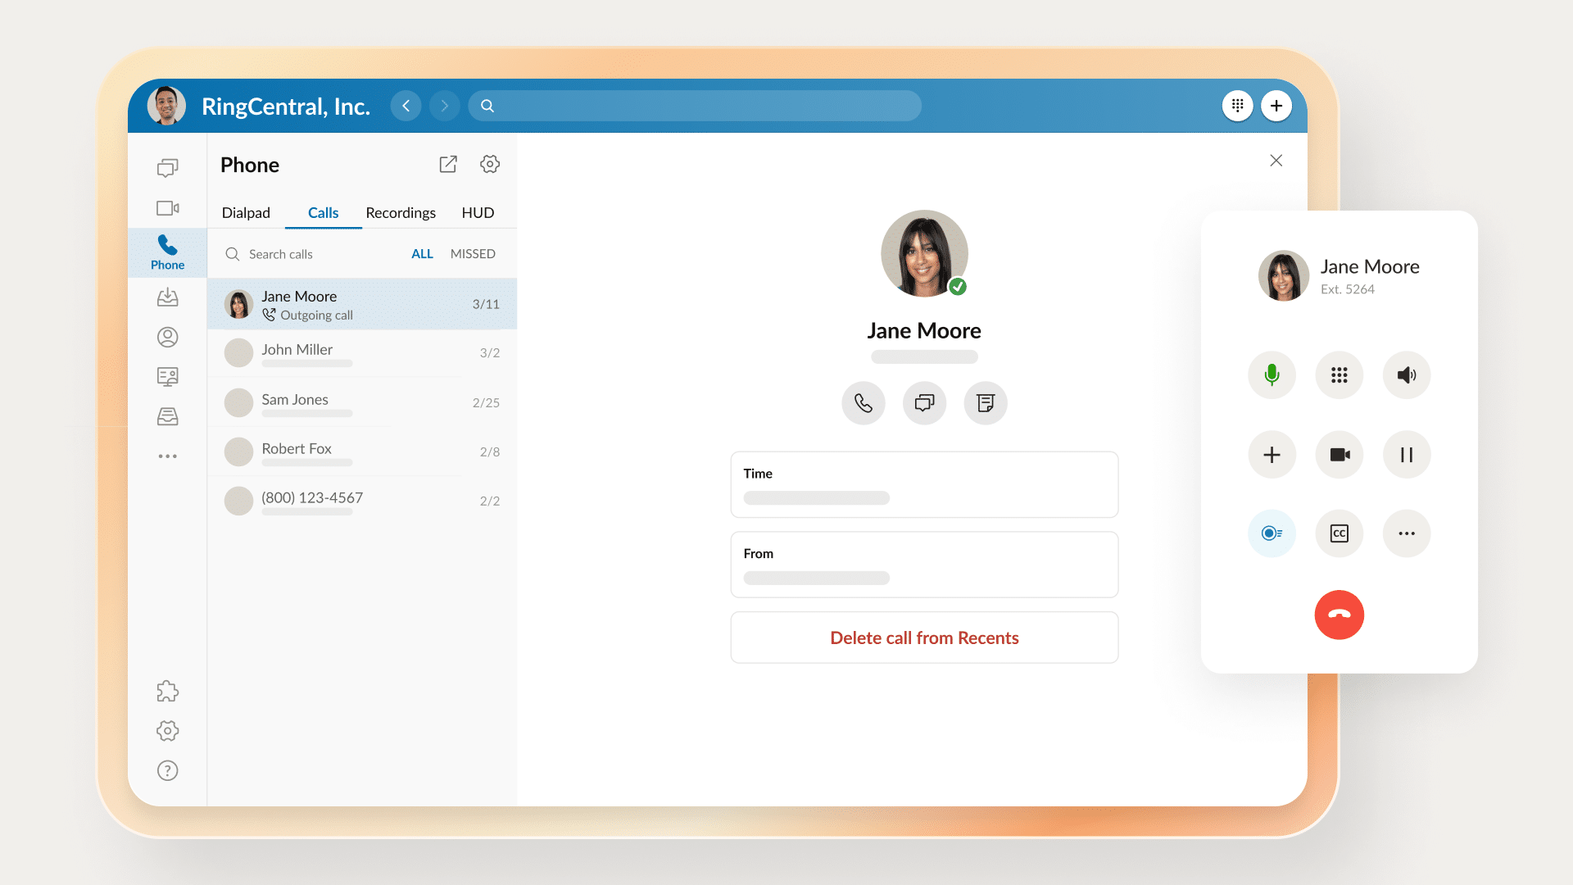Image resolution: width=1573 pixels, height=885 pixels.
Task: Click the mute microphone icon
Action: click(1272, 375)
